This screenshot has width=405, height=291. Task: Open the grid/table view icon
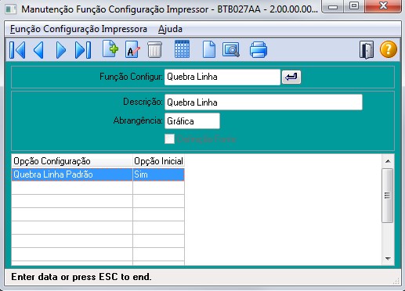coord(182,49)
